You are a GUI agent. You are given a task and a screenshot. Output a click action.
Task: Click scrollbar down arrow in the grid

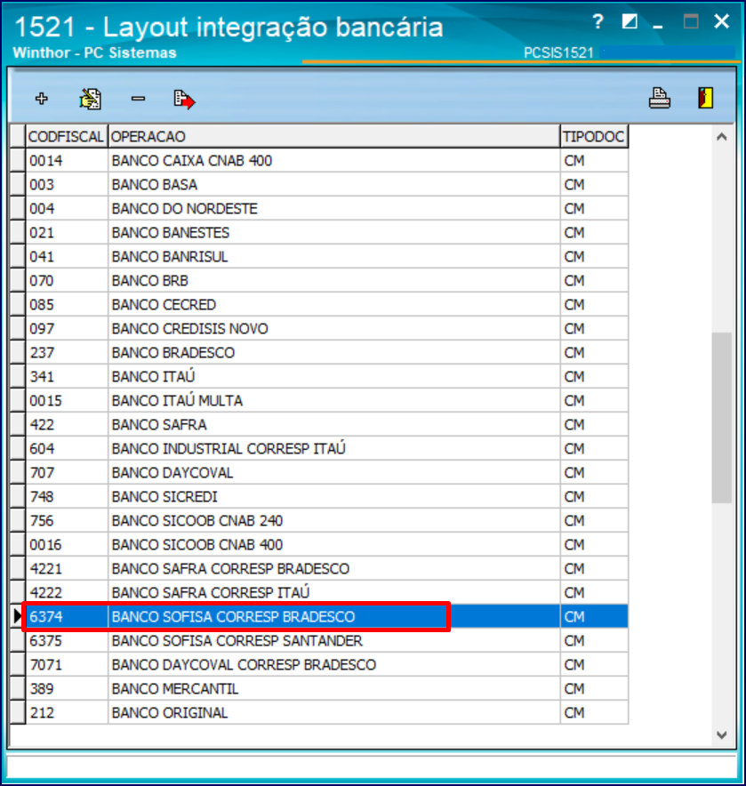pyautogui.click(x=722, y=734)
